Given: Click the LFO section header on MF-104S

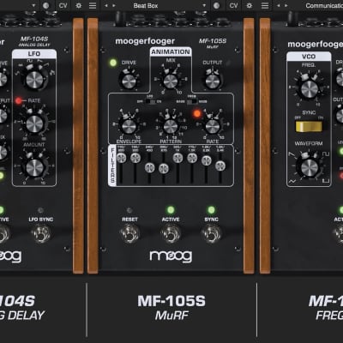Looking at the screenshot, I should tap(34, 54).
